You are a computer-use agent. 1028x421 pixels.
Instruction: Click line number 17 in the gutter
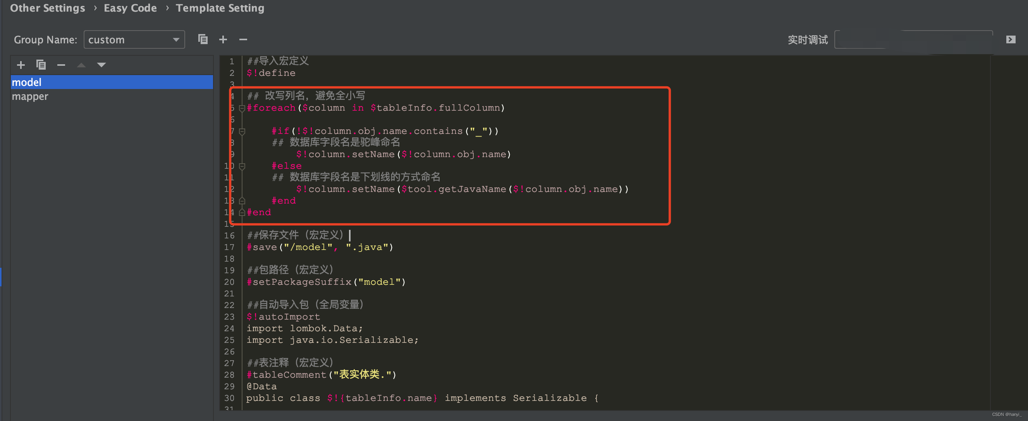point(229,247)
